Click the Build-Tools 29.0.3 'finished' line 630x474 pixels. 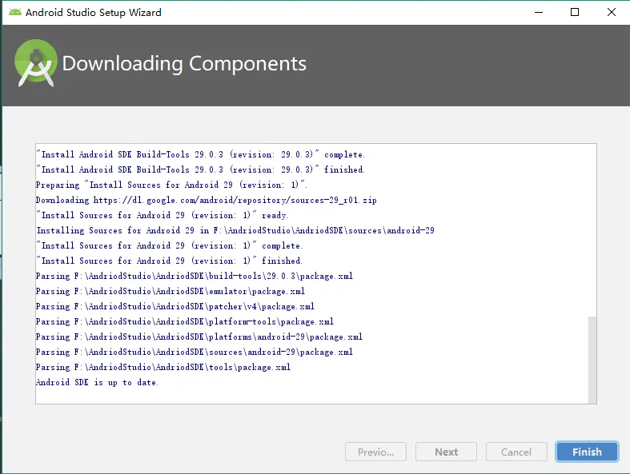200,169
